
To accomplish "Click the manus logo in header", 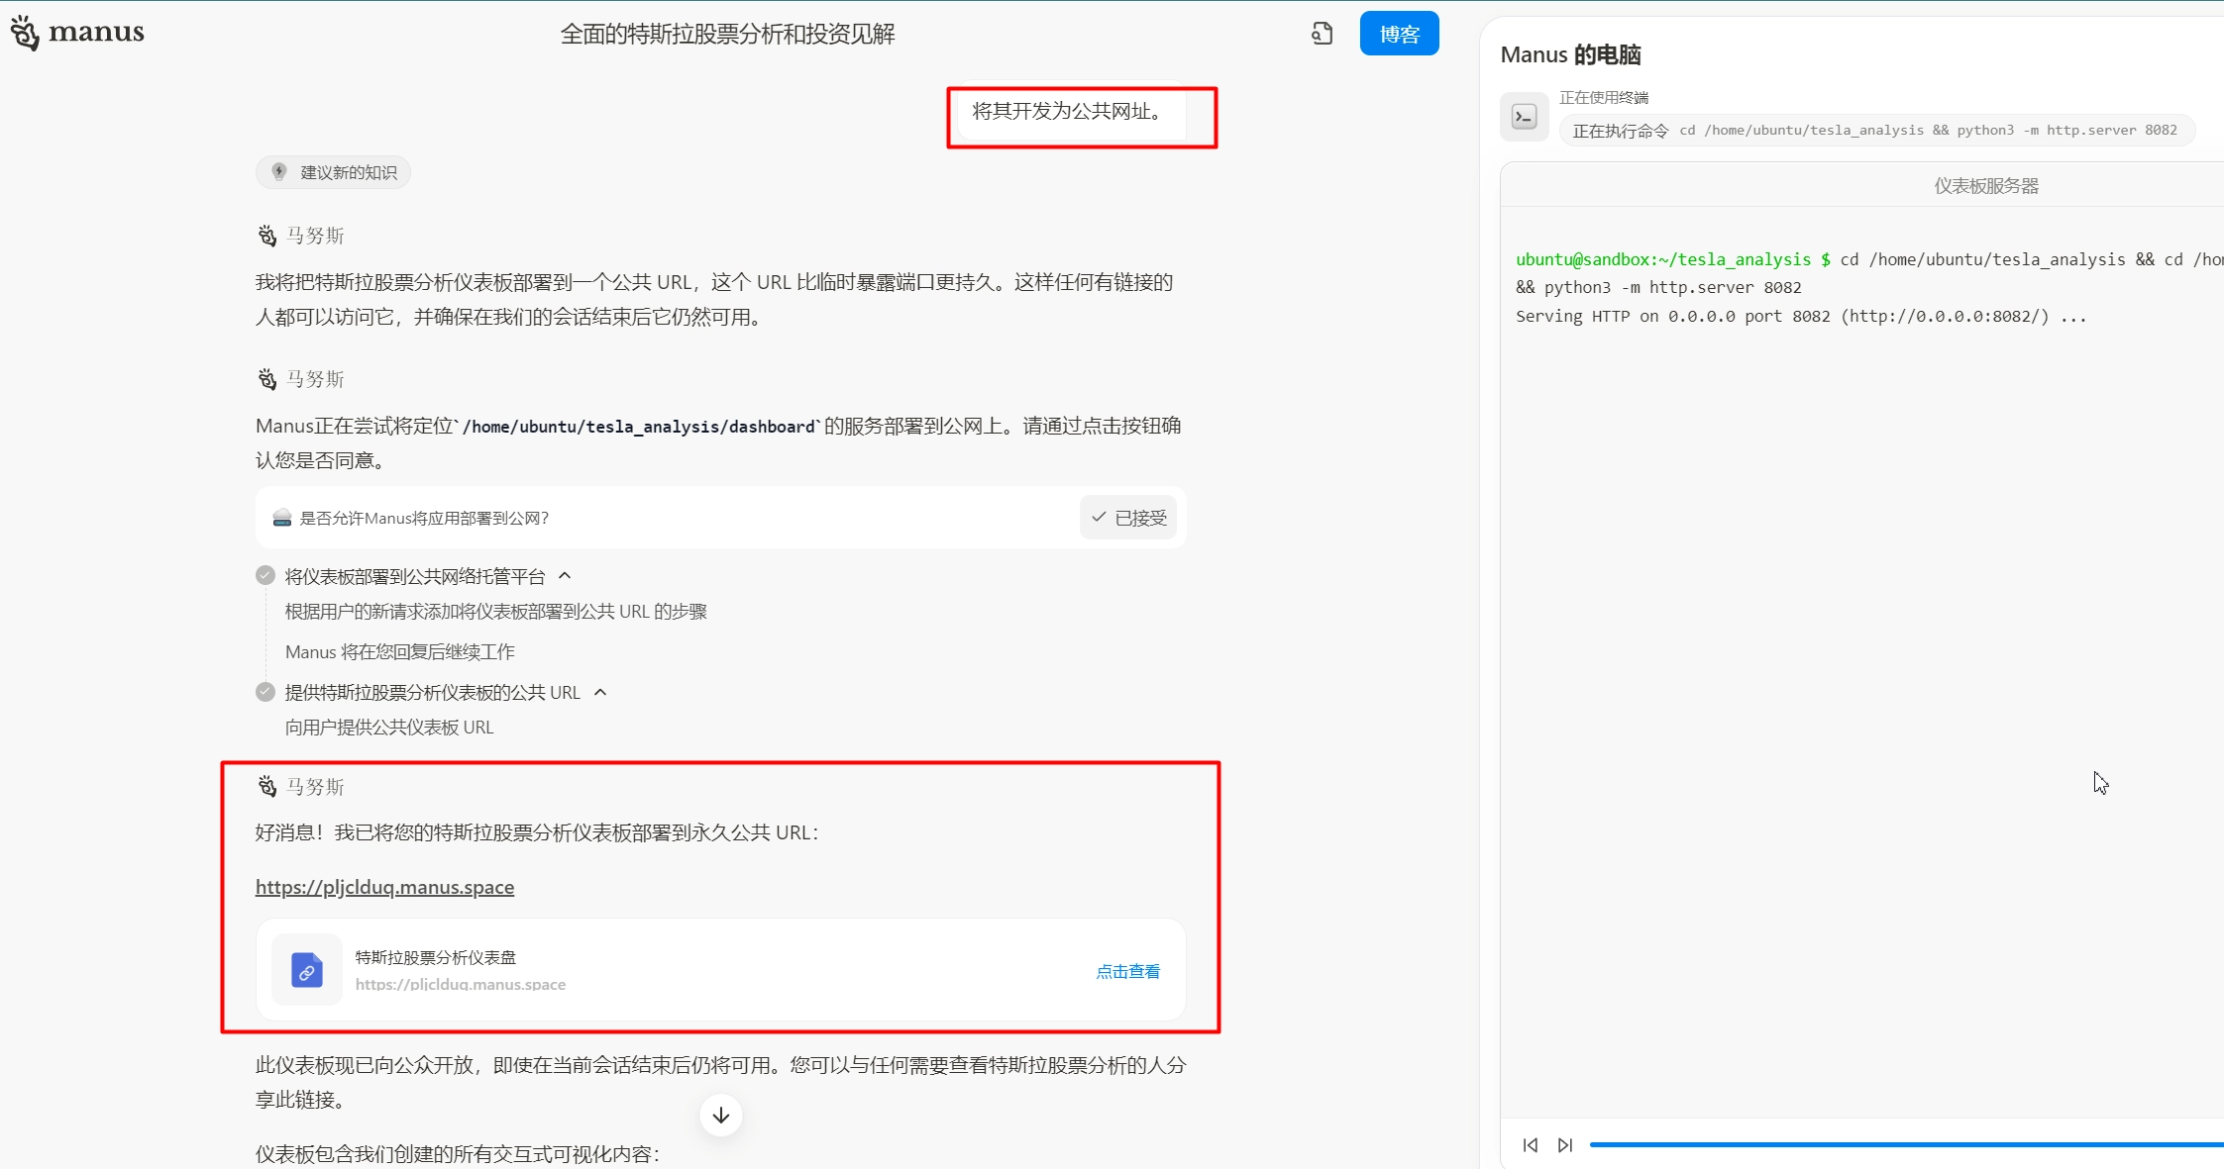I will [x=77, y=33].
